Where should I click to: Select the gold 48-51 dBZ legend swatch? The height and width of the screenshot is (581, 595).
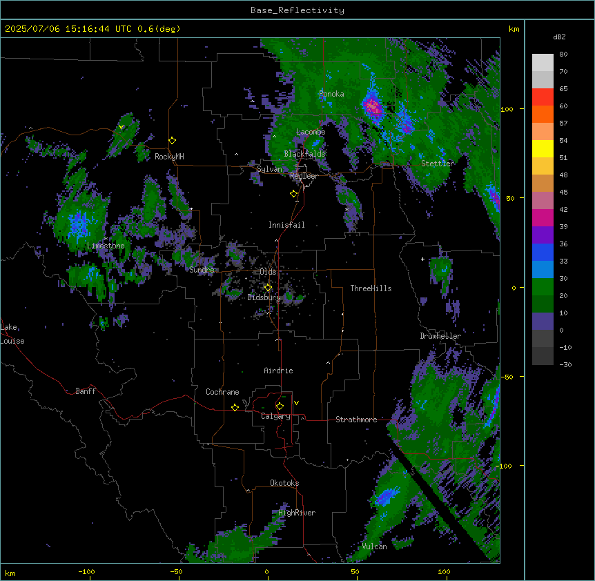543,166
